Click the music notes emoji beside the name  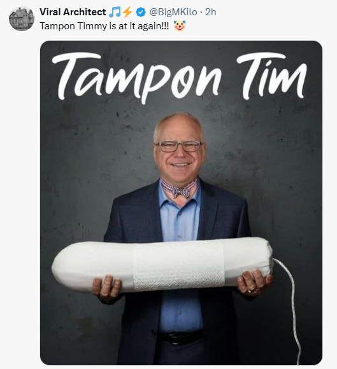(115, 12)
